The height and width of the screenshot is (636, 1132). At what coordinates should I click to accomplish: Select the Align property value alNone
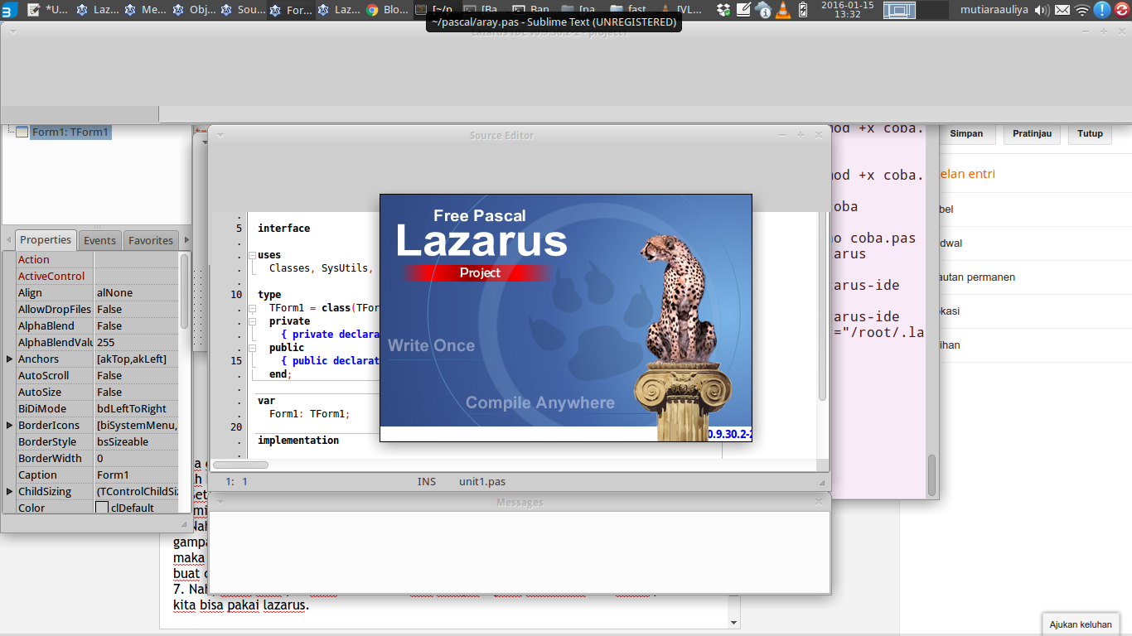(136, 292)
